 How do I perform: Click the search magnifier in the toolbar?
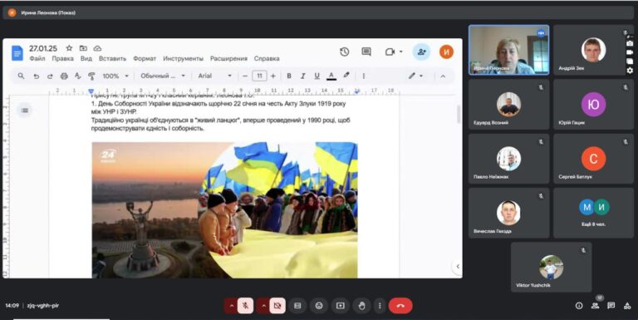coord(21,76)
